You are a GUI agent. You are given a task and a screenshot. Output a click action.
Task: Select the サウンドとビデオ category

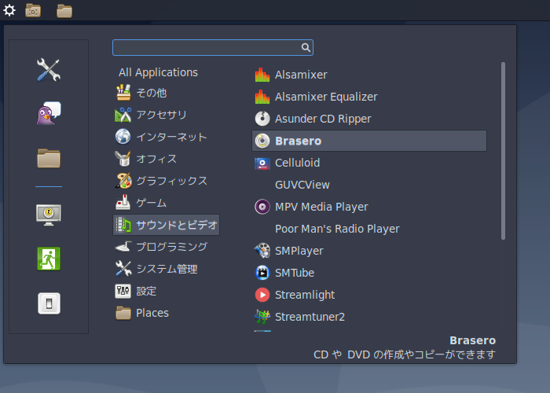click(167, 225)
